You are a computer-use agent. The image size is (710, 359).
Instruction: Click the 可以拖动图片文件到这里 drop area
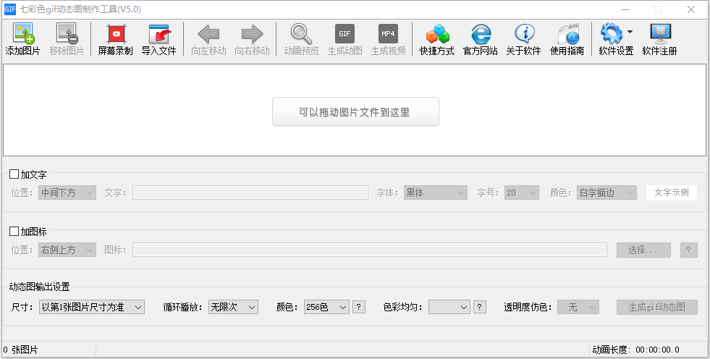[x=355, y=112]
